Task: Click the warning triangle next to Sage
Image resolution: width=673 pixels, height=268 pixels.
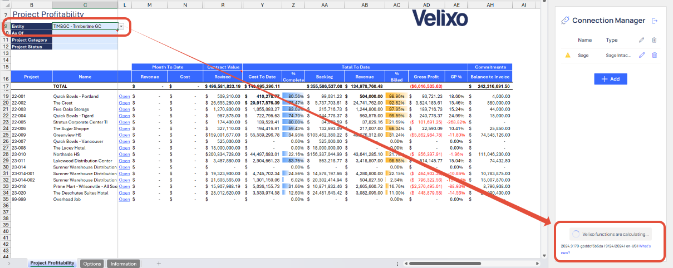Action: [568, 56]
